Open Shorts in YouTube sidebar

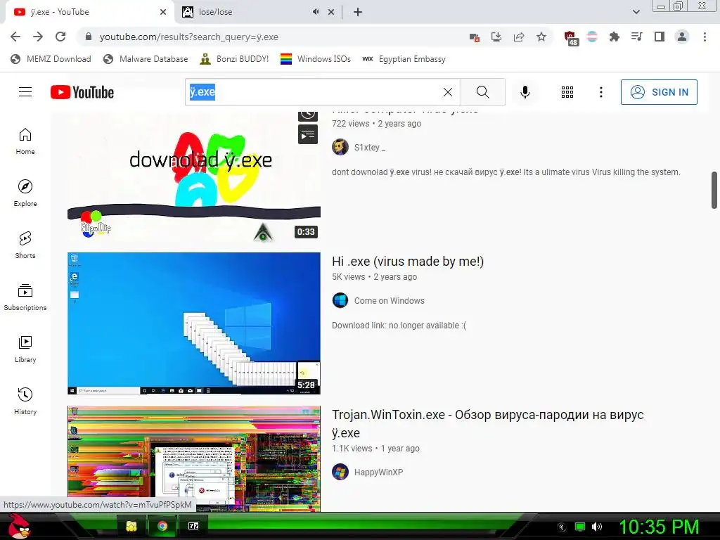pyautogui.click(x=25, y=245)
